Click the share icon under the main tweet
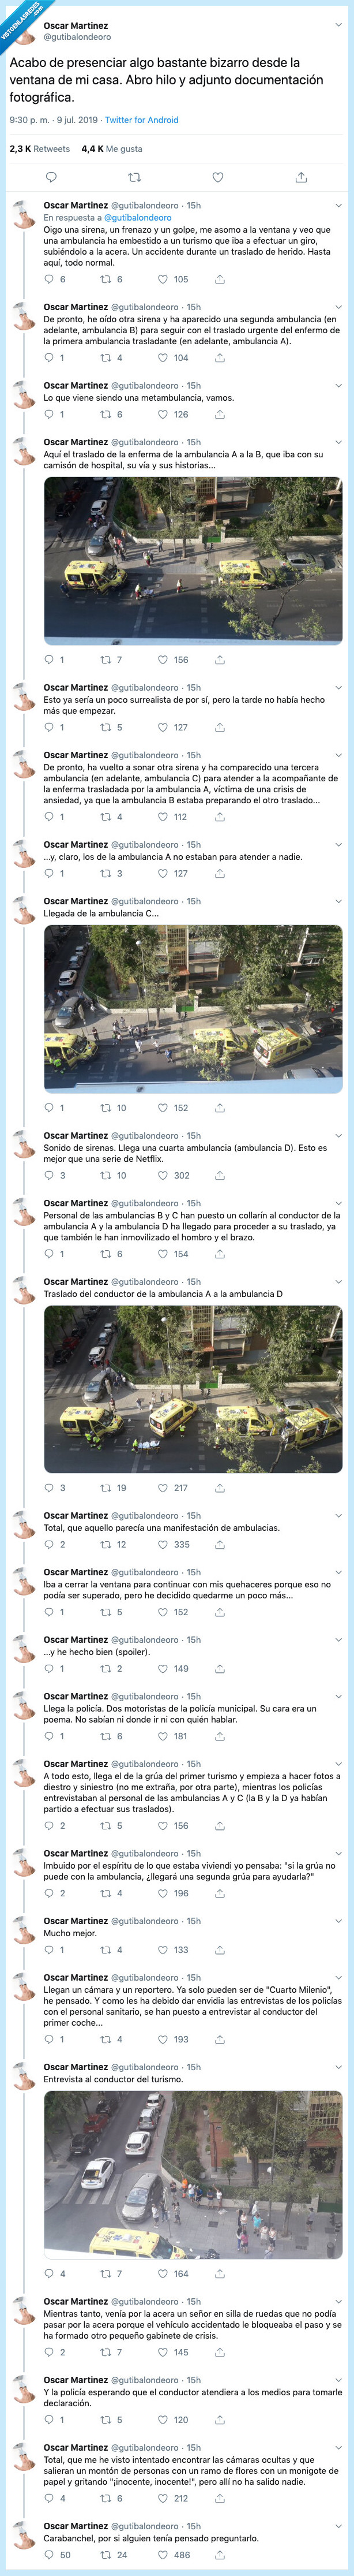The width and height of the screenshot is (354, 2576). 301,177
